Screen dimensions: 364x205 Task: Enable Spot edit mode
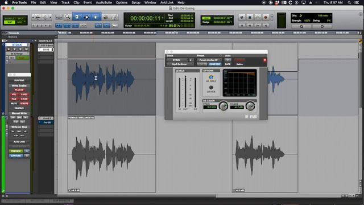[20, 18]
